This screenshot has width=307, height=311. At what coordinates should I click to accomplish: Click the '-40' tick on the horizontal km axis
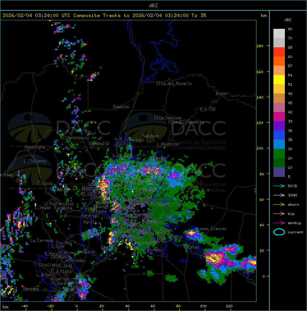[25, 306]
